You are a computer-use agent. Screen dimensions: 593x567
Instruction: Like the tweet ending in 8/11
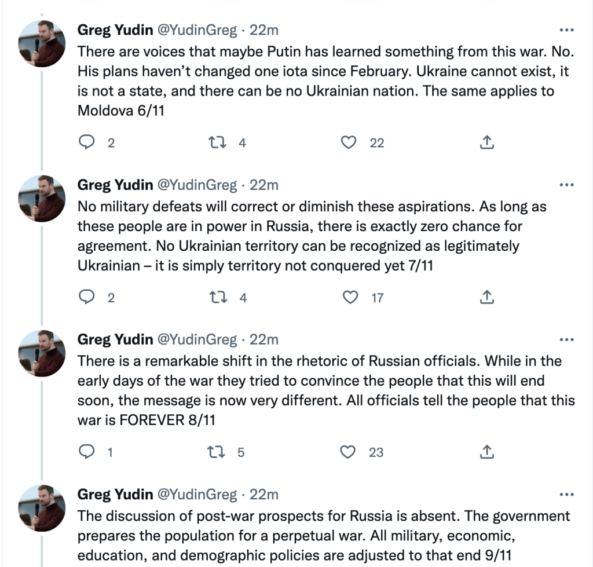pyautogui.click(x=349, y=452)
